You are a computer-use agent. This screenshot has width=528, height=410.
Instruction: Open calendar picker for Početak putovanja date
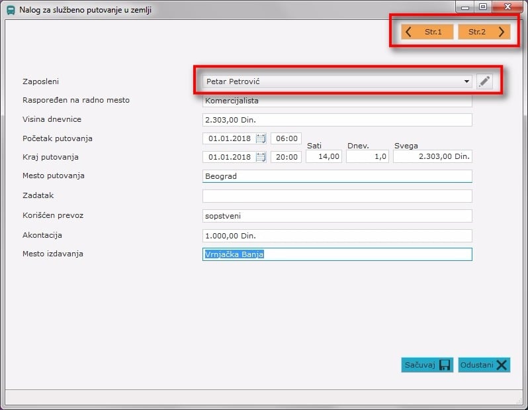tap(261, 138)
